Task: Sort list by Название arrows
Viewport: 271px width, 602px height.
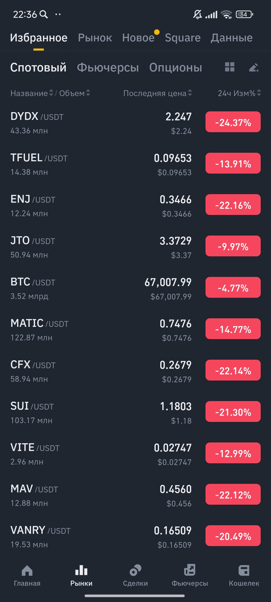Action: (x=51, y=93)
